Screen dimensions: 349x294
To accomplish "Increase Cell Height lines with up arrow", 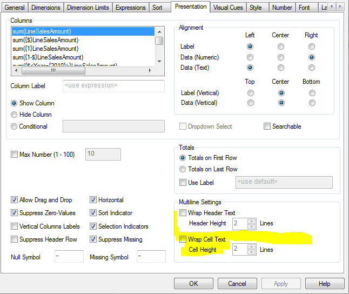I will pos(252,246).
